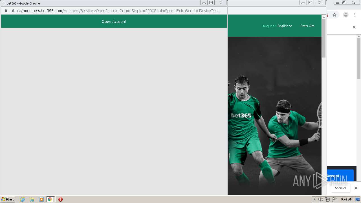
Task: Open Windows Explorer folder in the taskbar
Action: click(x=32, y=199)
